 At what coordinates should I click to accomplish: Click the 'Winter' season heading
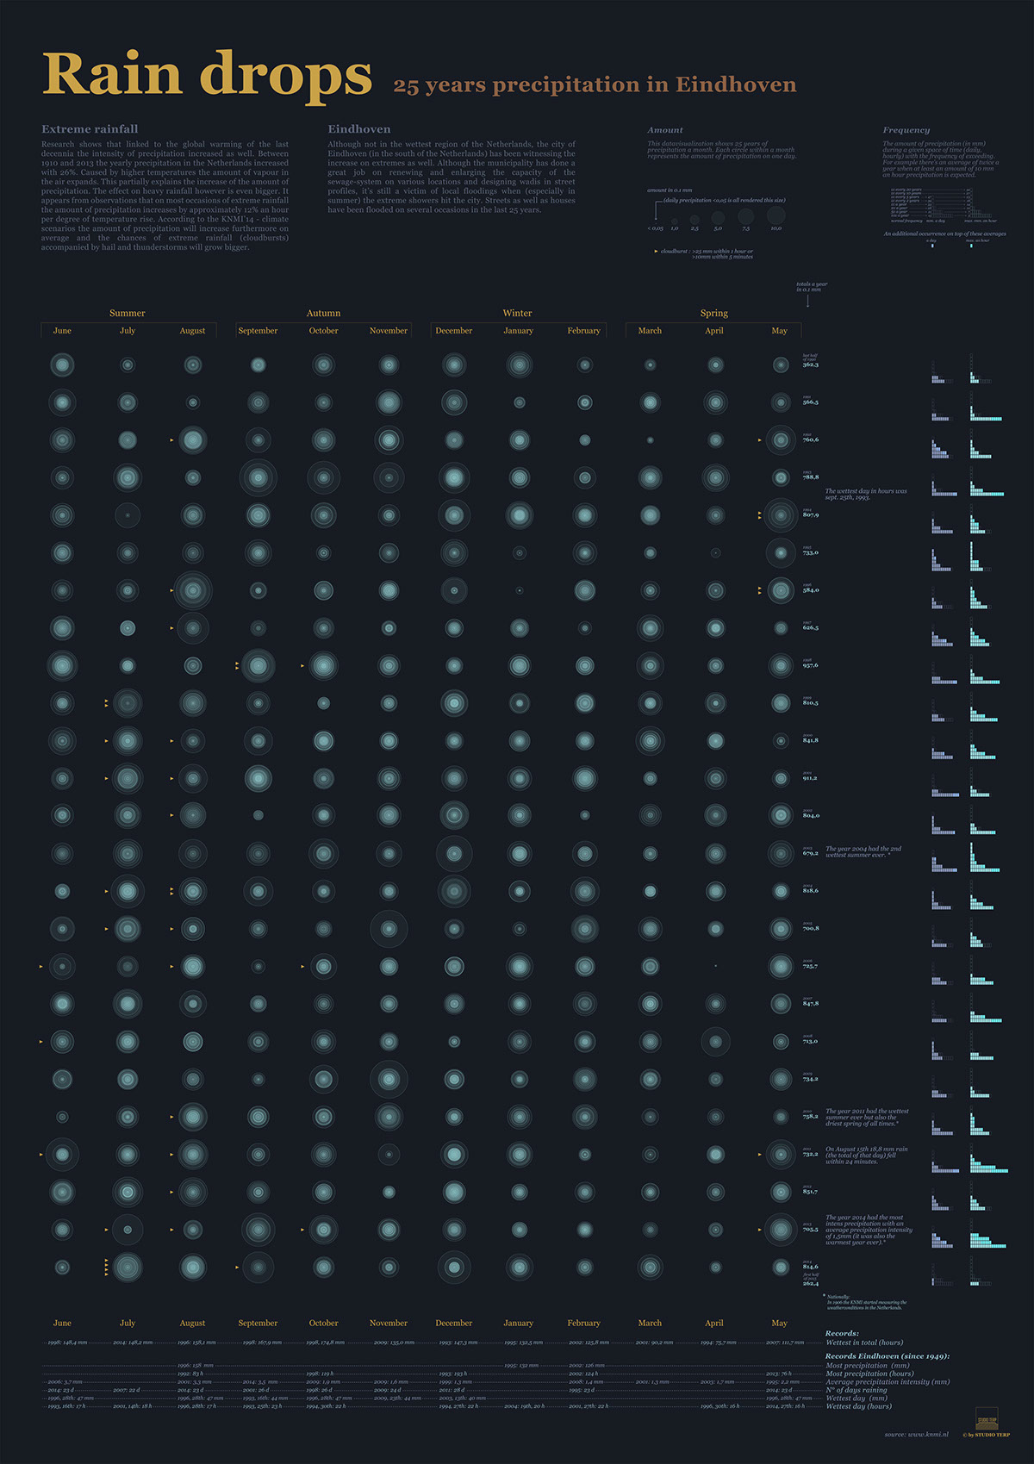pyautogui.click(x=518, y=313)
